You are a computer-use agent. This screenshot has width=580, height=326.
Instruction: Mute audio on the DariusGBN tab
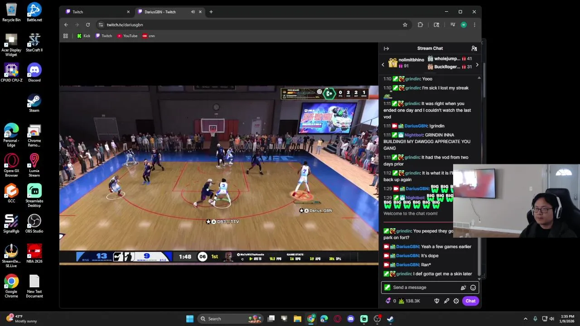(193, 12)
